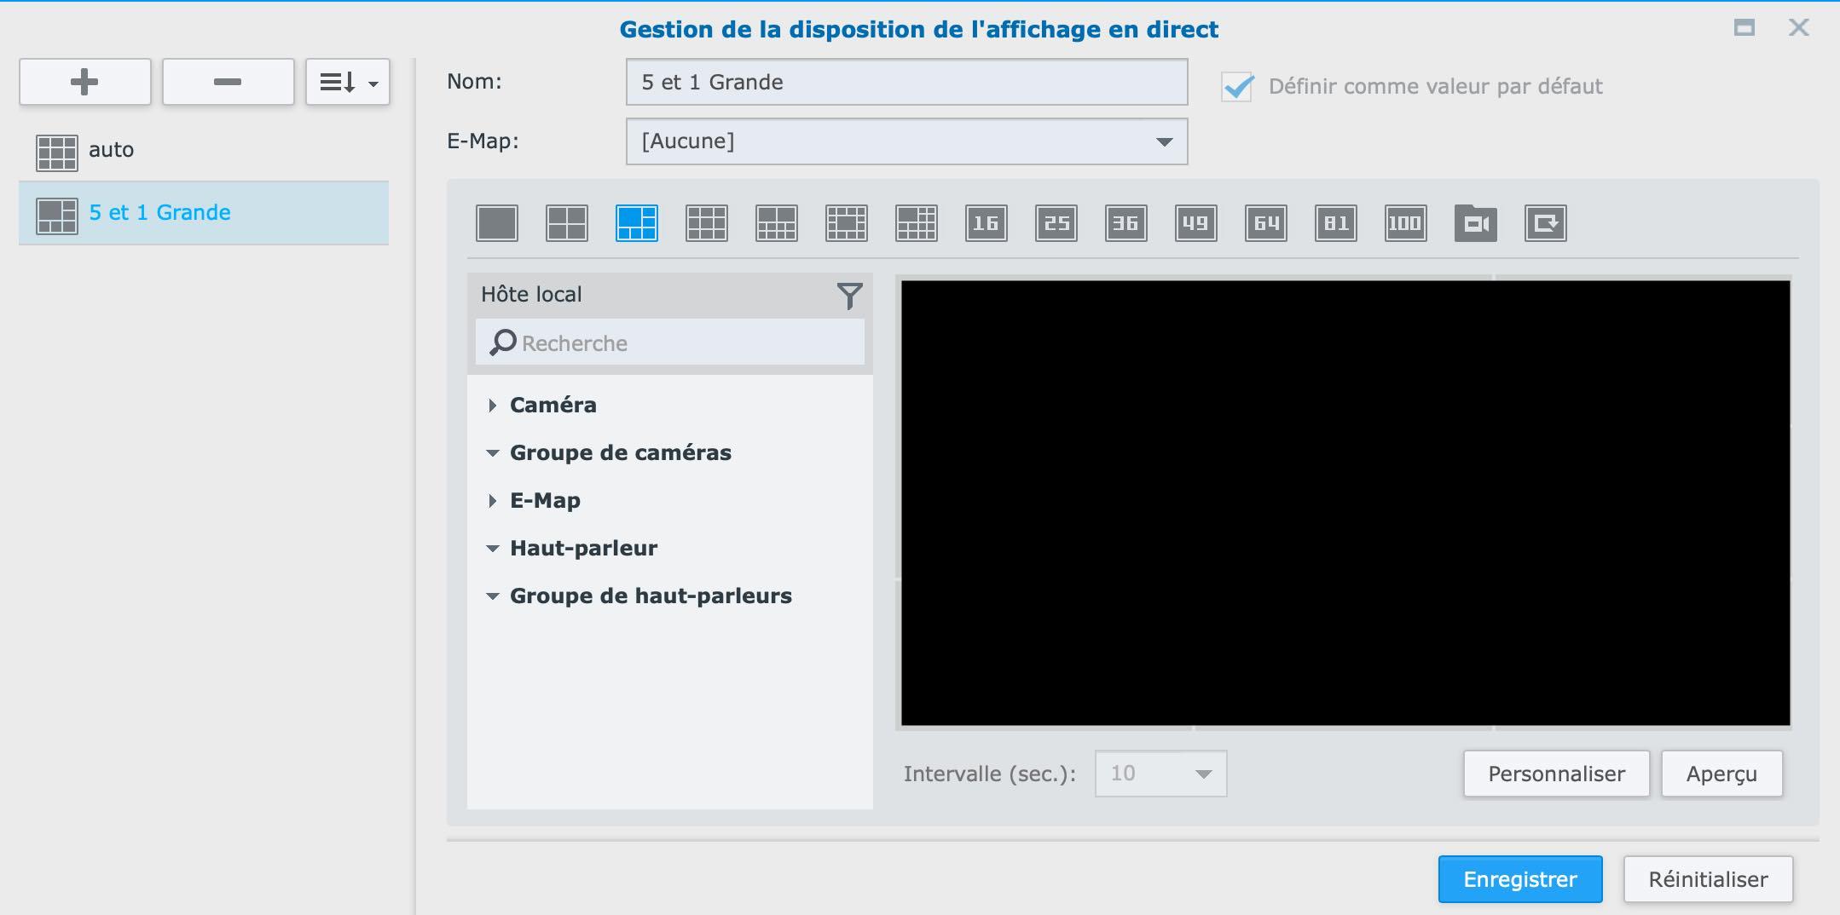Image resolution: width=1840 pixels, height=915 pixels.
Task: Choose the 16-channel layout icon
Action: (x=987, y=224)
